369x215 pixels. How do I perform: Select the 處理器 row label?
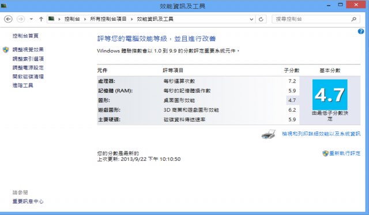coord(107,81)
